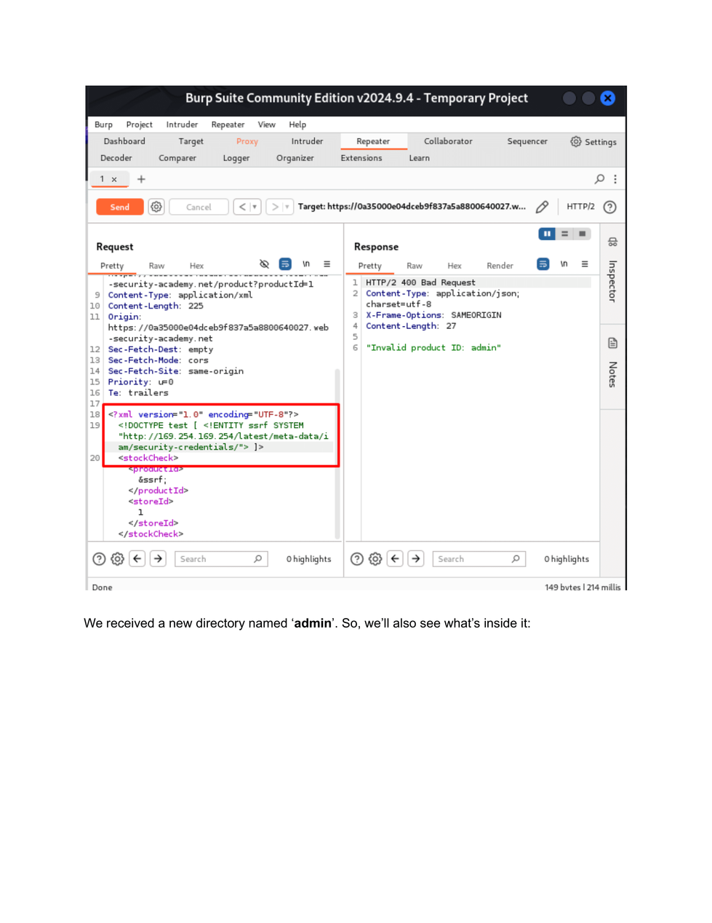Open Repeater tab options kebab menu
The height and width of the screenshot is (923, 712).
point(615,179)
